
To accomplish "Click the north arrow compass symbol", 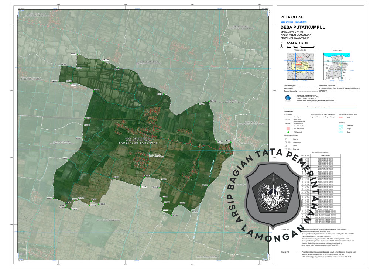I will (282, 46).
